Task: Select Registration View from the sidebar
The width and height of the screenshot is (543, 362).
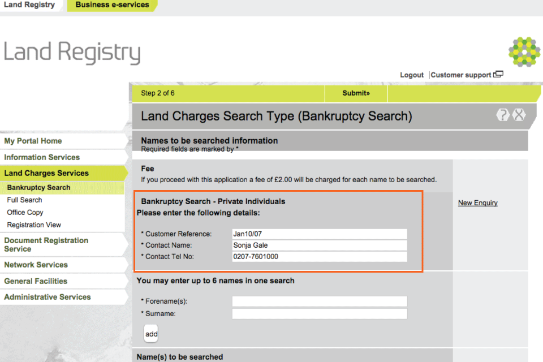Action: [33, 225]
